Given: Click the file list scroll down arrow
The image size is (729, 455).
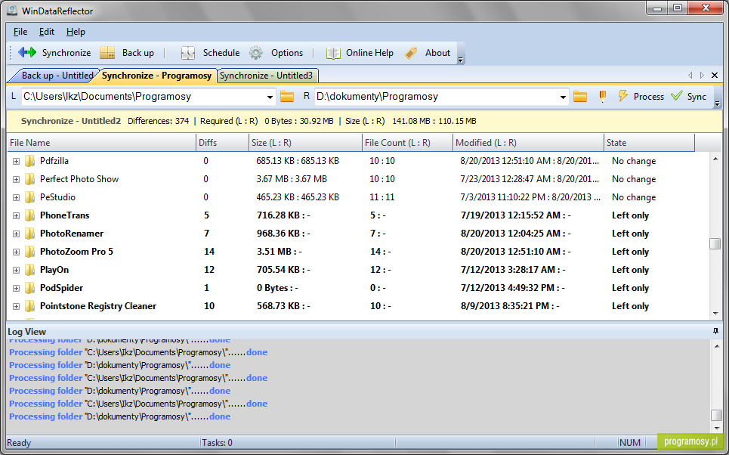Looking at the screenshot, I should coord(715,314).
